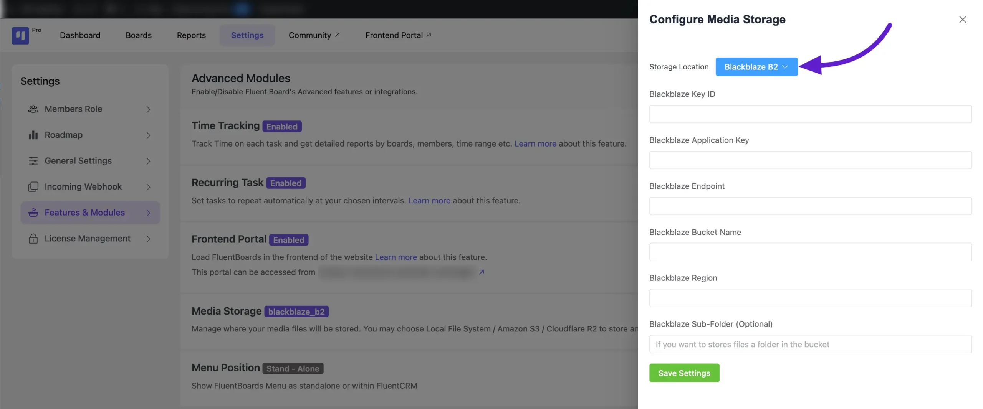Screen dimensions: 983x409
Task: Switch to the Reports tab
Action: [x=191, y=35]
